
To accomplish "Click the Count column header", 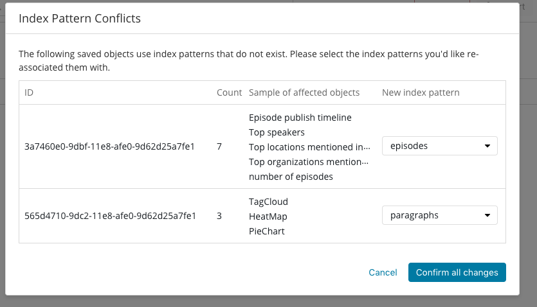I will click(229, 92).
